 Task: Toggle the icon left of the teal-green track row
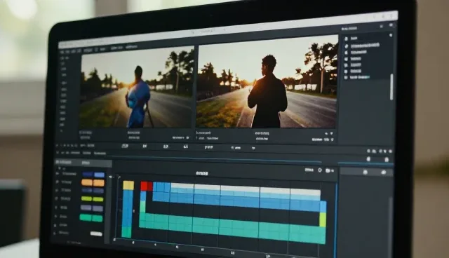(55, 217)
